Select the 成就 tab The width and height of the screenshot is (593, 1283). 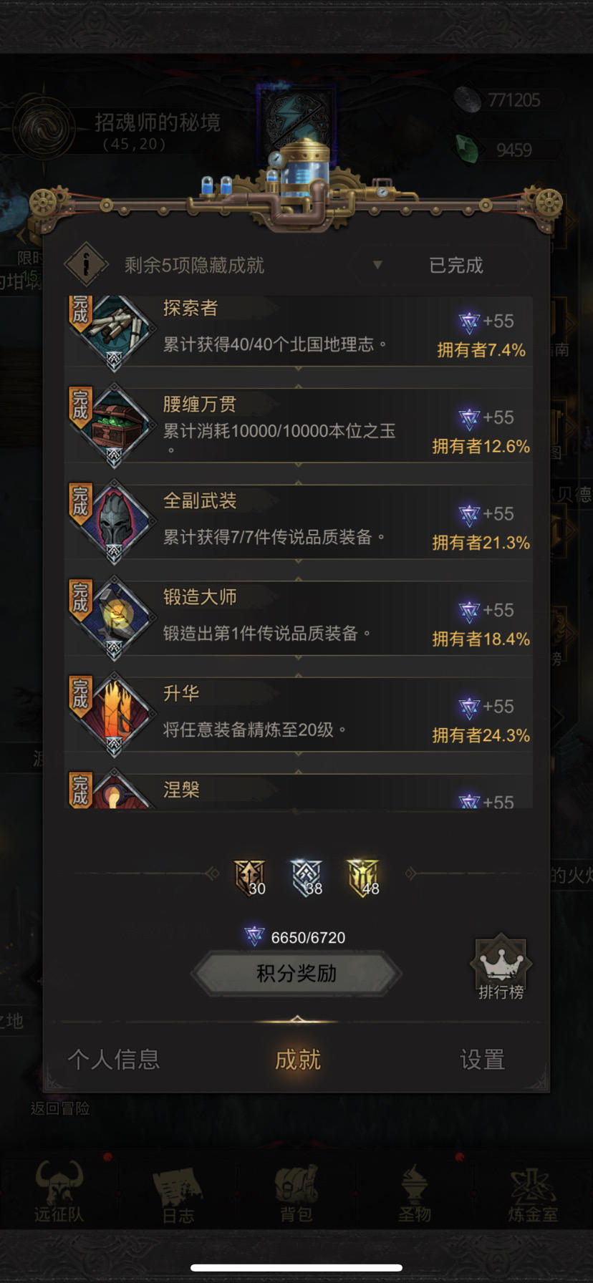[x=297, y=1060]
